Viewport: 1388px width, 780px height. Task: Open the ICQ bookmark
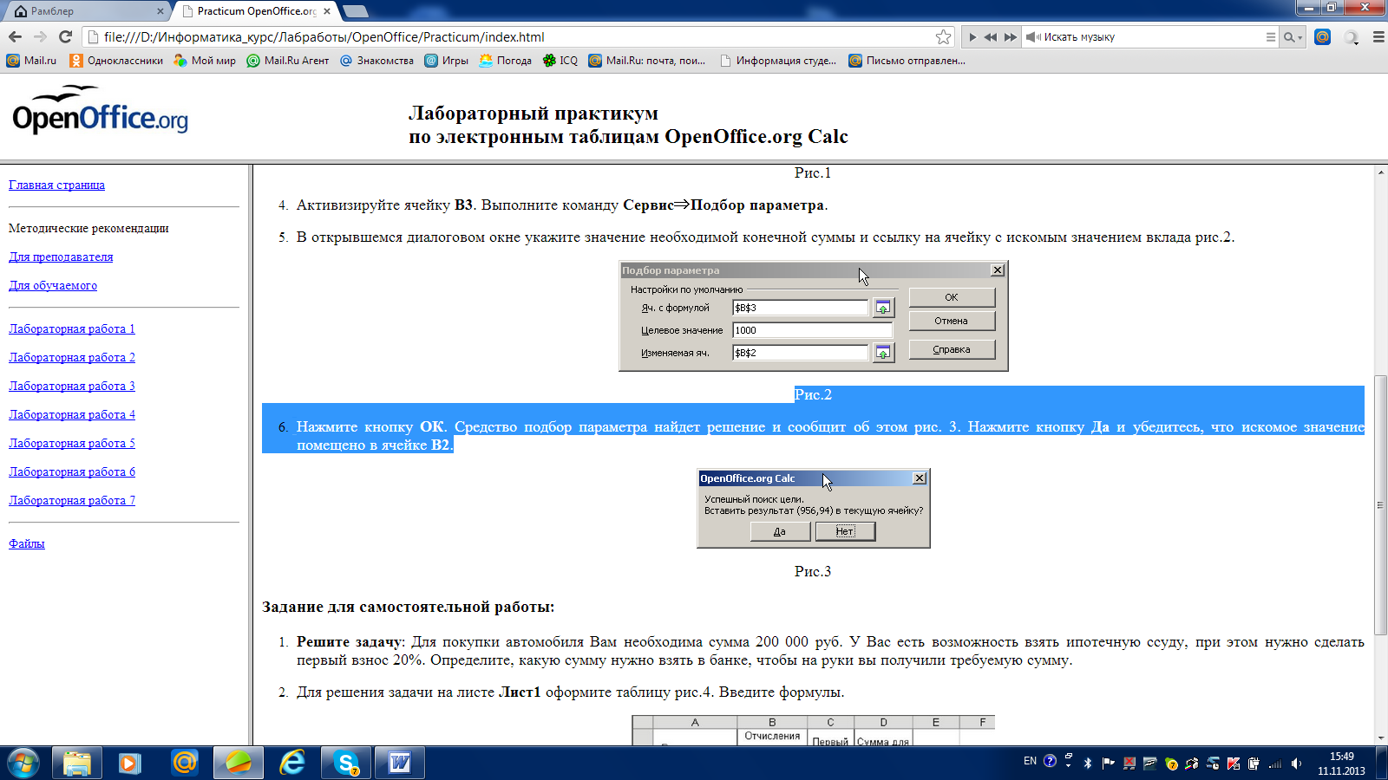pos(560,61)
